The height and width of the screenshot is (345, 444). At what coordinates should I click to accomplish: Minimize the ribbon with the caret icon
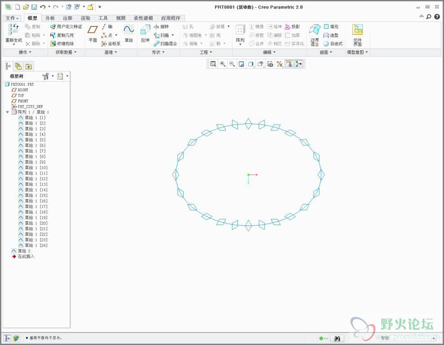pyautogui.click(x=422, y=17)
